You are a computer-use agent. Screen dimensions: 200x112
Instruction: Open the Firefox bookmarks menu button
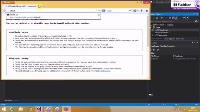(135, 11)
